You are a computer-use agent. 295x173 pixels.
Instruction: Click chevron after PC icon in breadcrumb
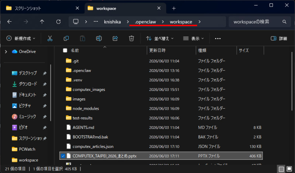click(86, 22)
